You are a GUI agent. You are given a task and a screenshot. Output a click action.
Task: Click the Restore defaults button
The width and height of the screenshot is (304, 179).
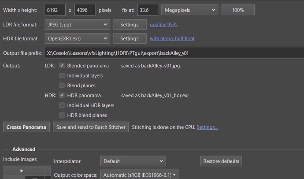click(221, 161)
